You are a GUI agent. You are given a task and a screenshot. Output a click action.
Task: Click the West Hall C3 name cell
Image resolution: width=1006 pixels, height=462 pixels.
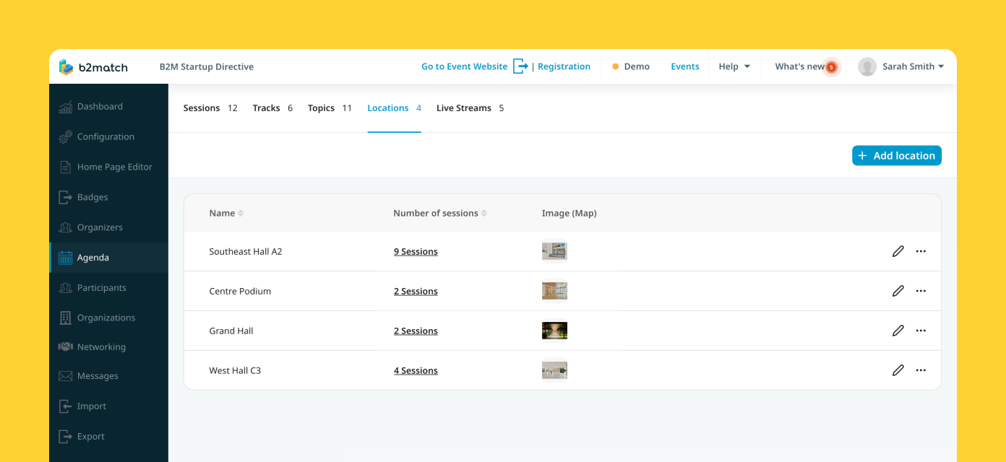[235, 371]
